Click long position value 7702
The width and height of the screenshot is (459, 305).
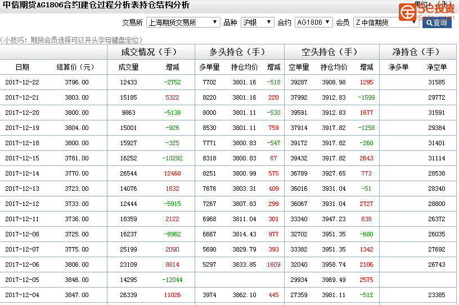click(x=209, y=82)
